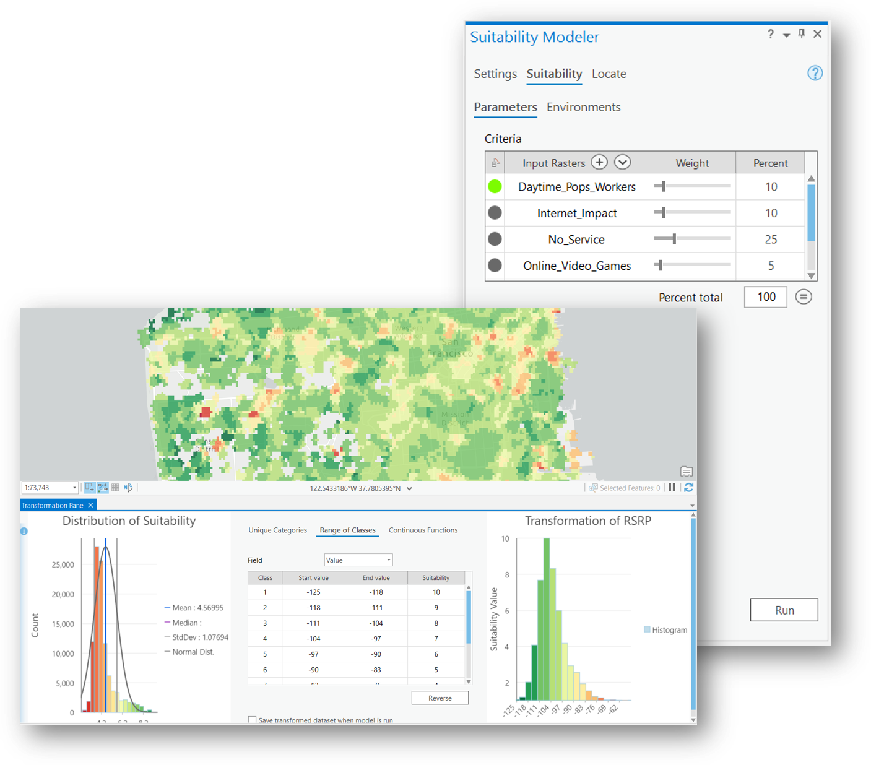871x765 pixels.
Task: Toggle the Internet_Impact criterion circle
Action: click(495, 213)
